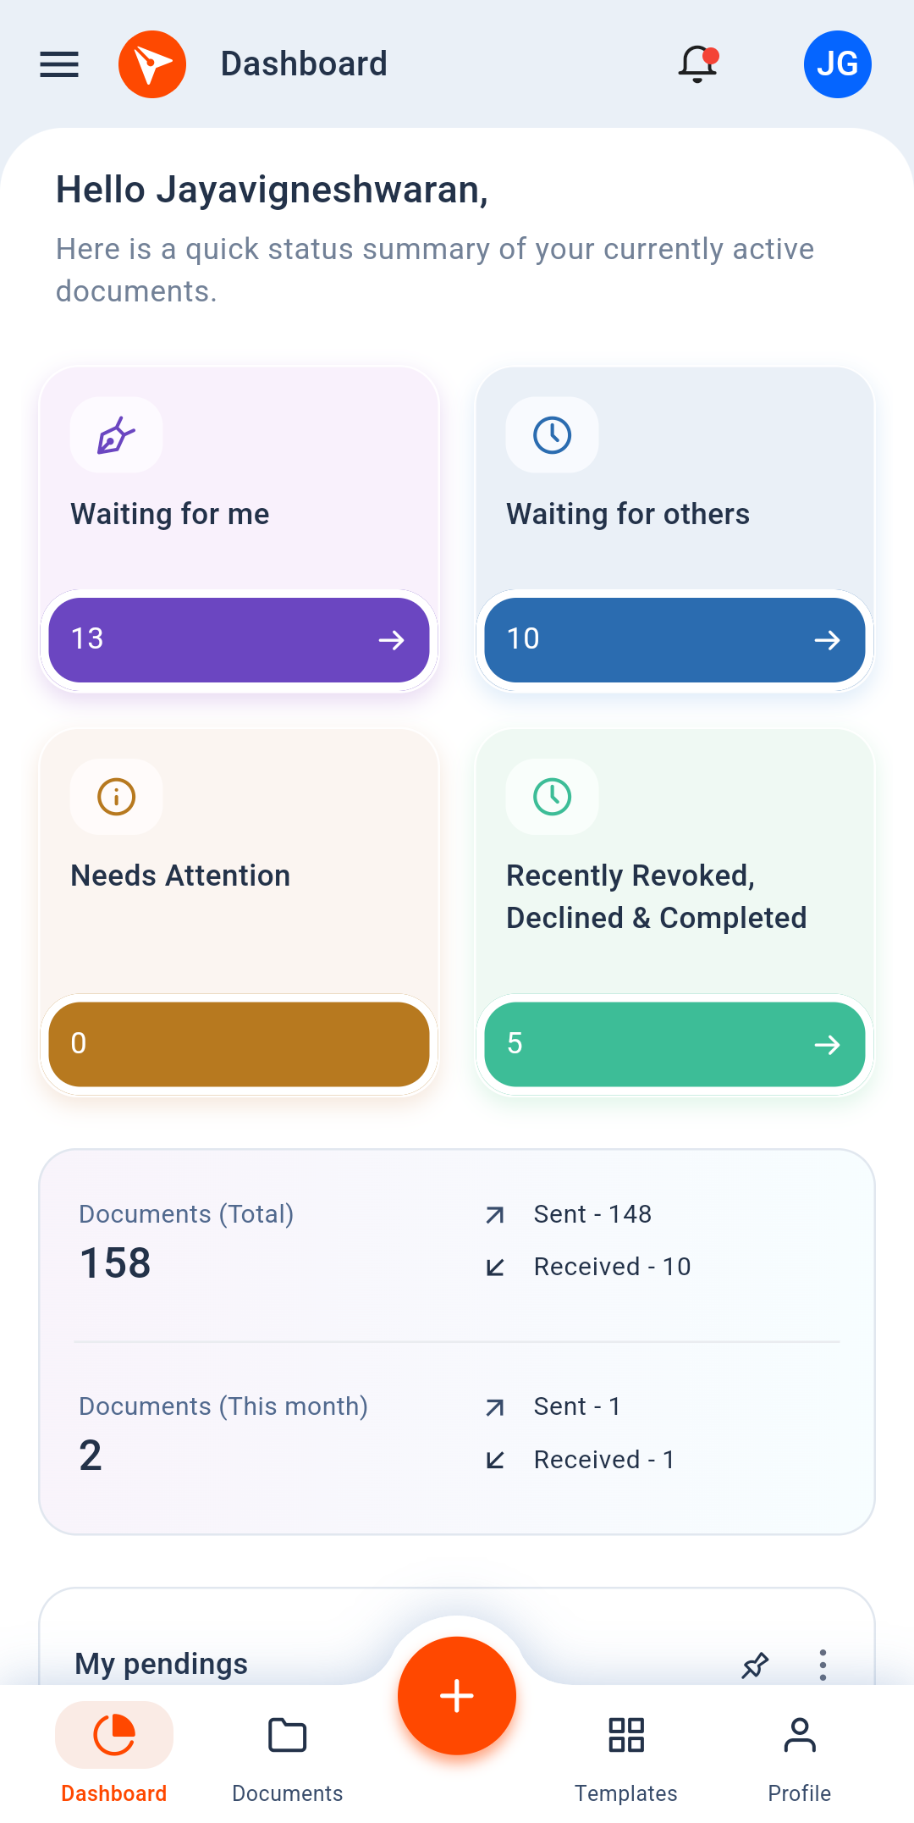Image resolution: width=914 pixels, height=1823 pixels.
Task: Open the JG profile avatar
Action: click(837, 64)
